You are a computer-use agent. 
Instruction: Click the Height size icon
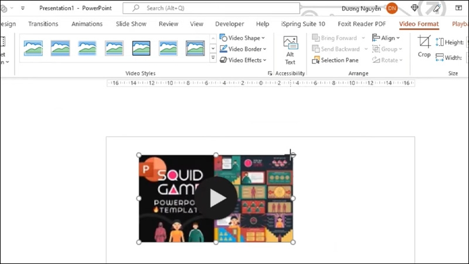[440, 42]
